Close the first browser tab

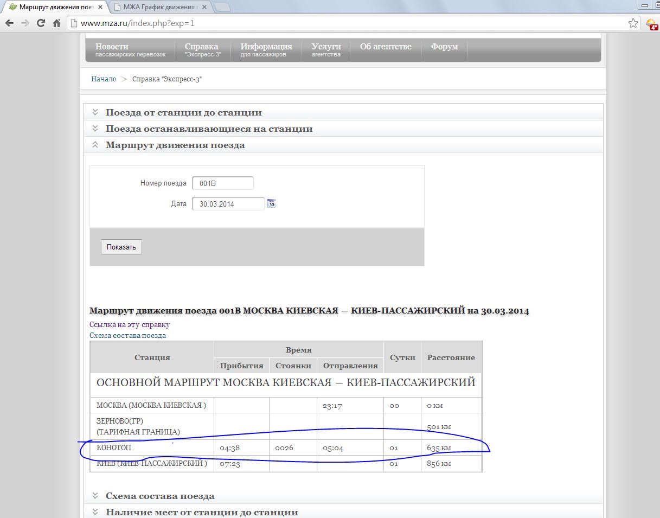pyautogui.click(x=100, y=8)
